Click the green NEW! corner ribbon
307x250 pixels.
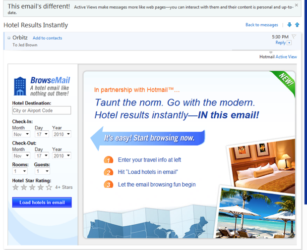point(285,81)
